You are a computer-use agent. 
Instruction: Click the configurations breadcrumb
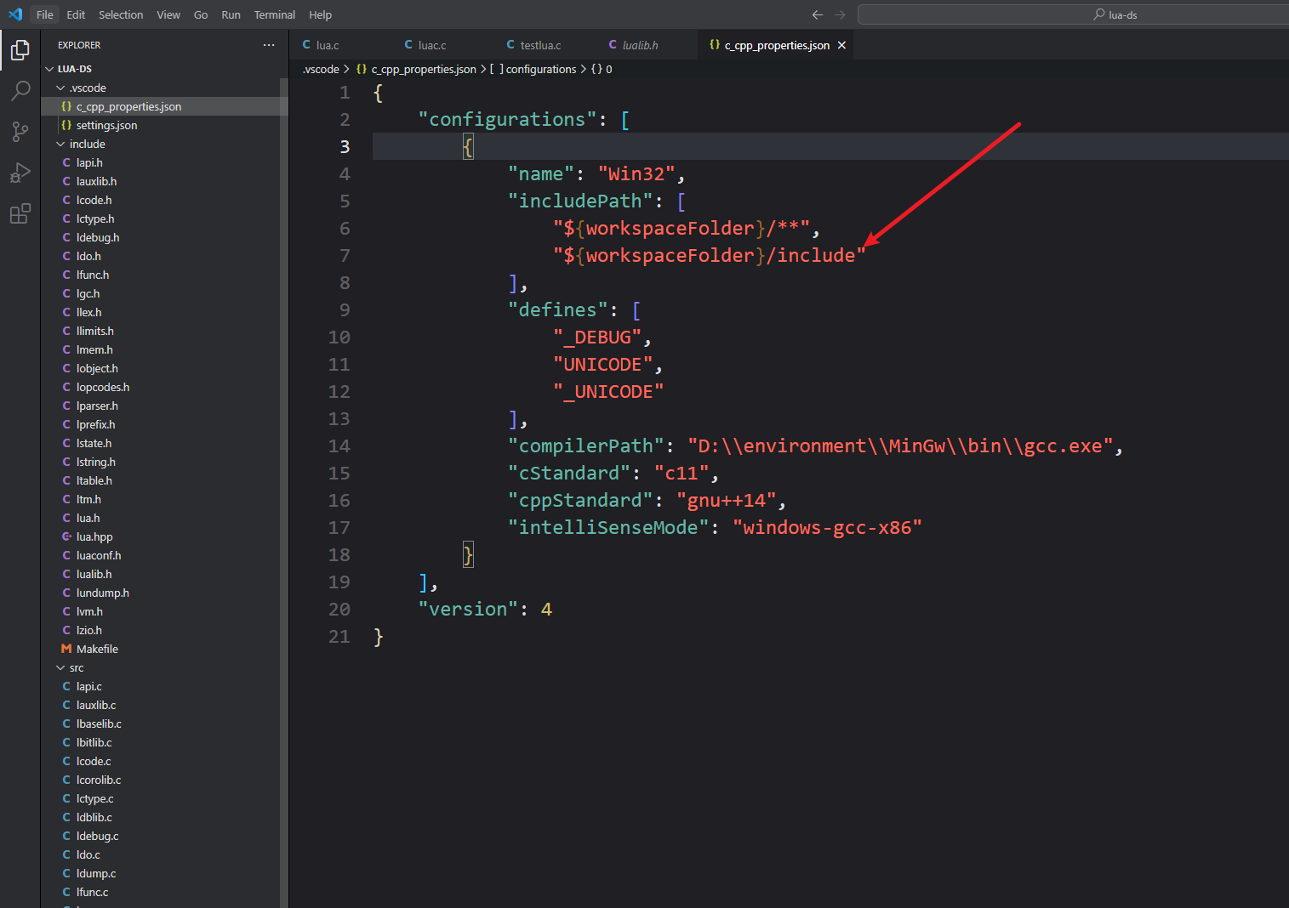[x=540, y=69]
